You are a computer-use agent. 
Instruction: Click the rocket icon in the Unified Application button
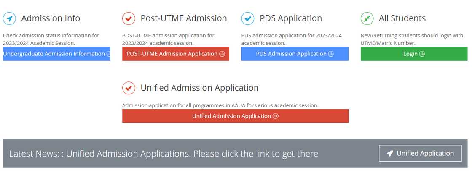click(390, 153)
